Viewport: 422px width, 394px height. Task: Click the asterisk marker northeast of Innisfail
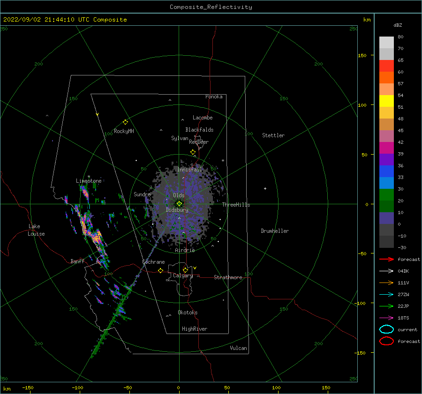(223, 161)
